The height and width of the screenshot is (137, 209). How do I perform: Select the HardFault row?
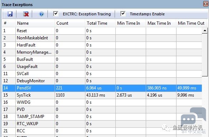coord(102,45)
